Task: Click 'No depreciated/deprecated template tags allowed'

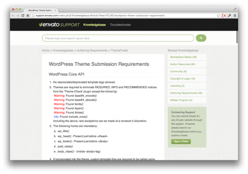Action: 84,82
